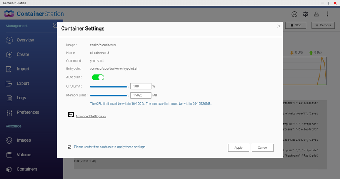340x179 pixels.
Task: Uncheck restart the container checkbox
Action: (x=70, y=147)
